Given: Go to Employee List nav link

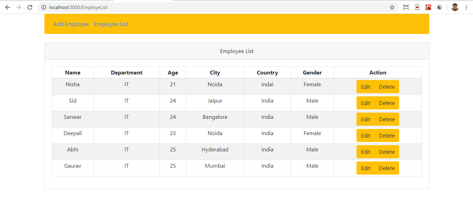Looking at the screenshot, I should (x=111, y=24).
